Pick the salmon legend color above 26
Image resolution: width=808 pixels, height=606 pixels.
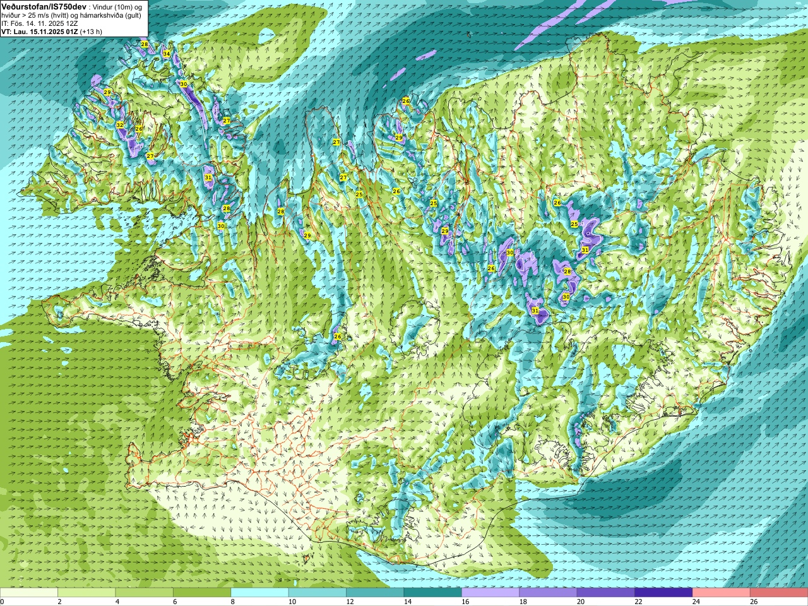[x=779, y=593]
